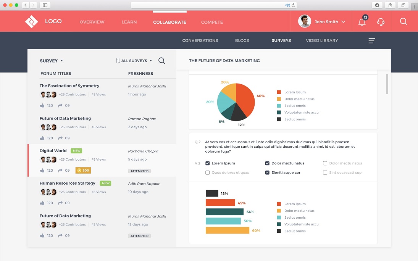Switch to the CONVERSATIONS tab
The width and height of the screenshot is (418, 261).
pyautogui.click(x=200, y=40)
